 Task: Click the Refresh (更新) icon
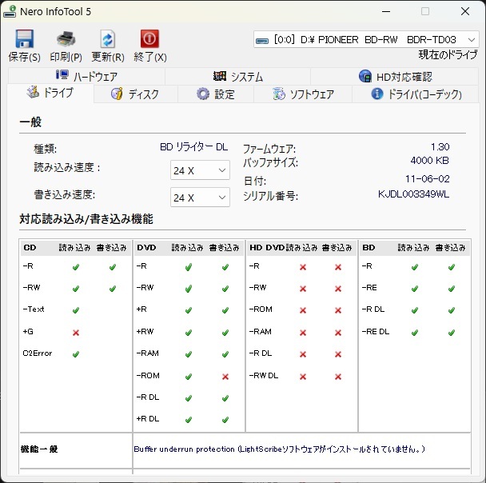tap(107, 40)
